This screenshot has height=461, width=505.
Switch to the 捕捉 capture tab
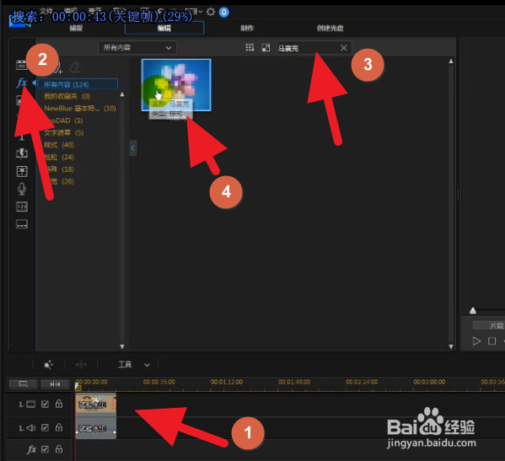[x=76, y=28]
